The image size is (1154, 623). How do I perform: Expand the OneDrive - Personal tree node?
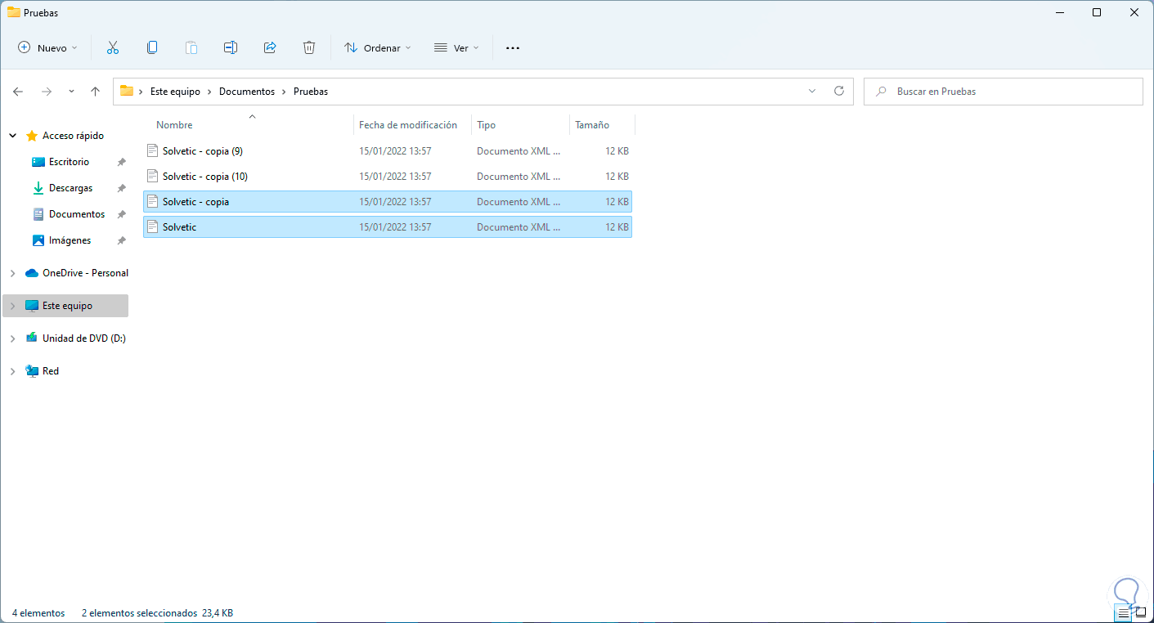(x=12, y=273)
